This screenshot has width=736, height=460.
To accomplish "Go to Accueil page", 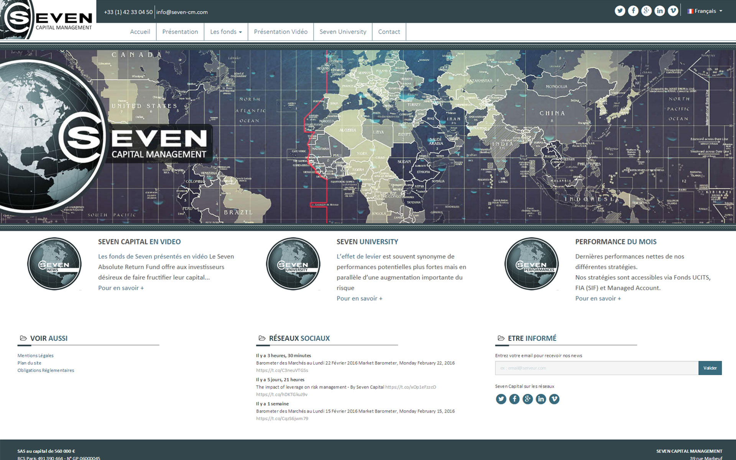I will click(140, 32).
